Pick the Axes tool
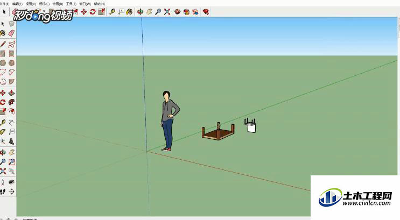Image resolution: width=400 pixels, height=220 pixels. 3,141
